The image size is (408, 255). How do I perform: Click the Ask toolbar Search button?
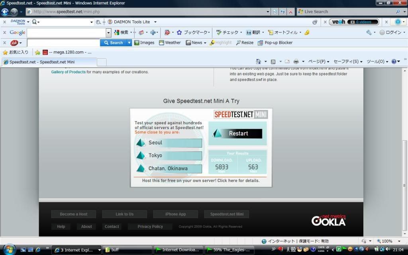114,43
